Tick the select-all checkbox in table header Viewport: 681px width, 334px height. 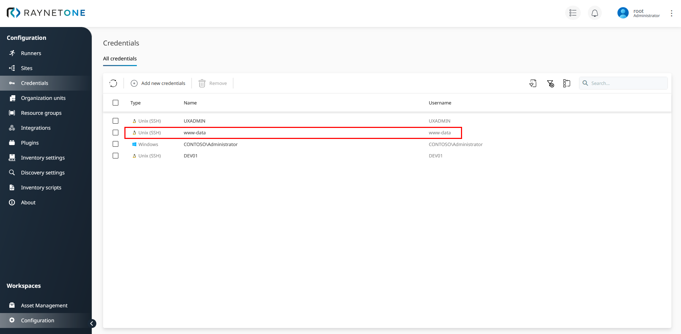coord(116,103)
